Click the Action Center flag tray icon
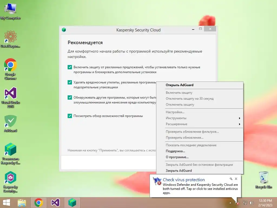This screenshot has width=277, height=208. click(x=237, y=203)
